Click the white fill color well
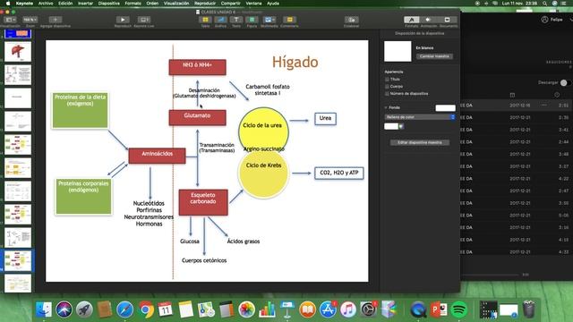This screenshot has height=322, width=573. click(391, 126)
